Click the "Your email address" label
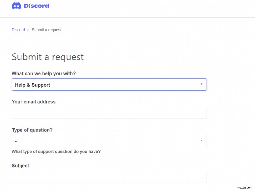 (33, 102)
